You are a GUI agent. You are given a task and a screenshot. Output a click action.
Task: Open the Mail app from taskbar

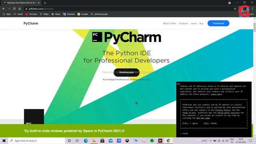111,140
